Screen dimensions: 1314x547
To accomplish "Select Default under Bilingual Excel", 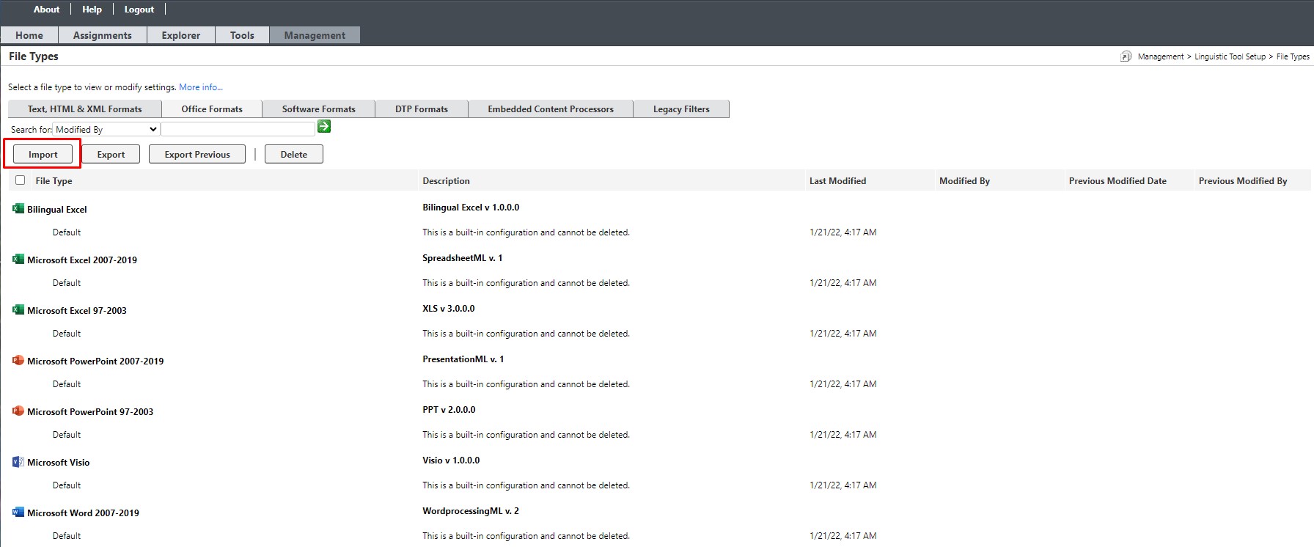I will pyautogui.click(x=67, y=232).
